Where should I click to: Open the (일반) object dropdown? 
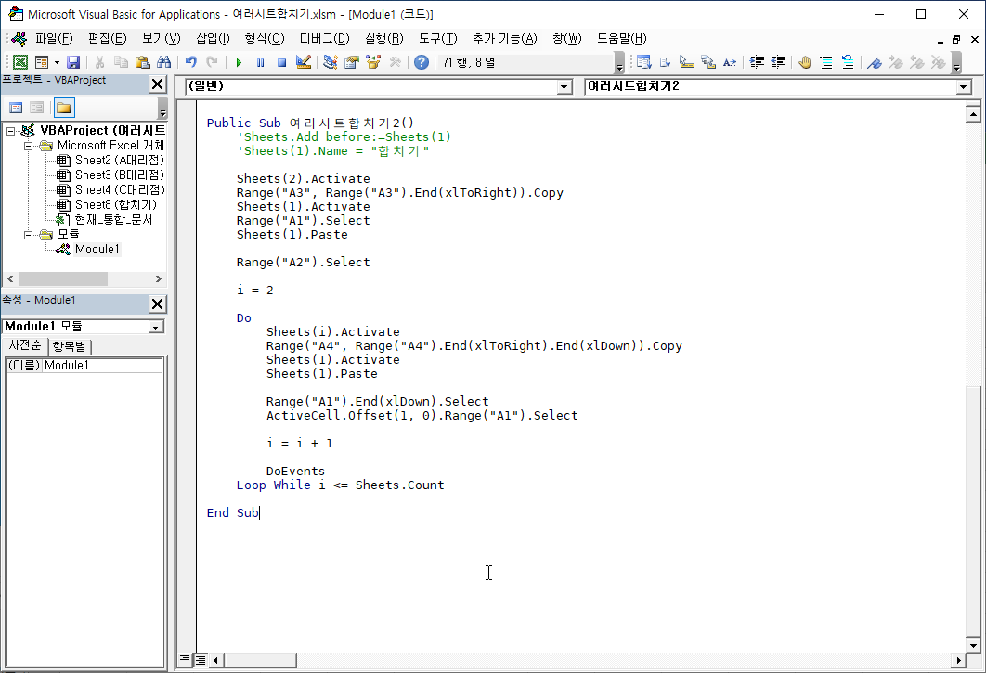click(564, 87)
